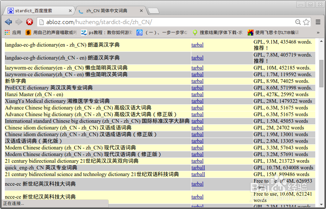Download Hanzi Master tarbal
This screenshot has width=326, height=209.
197,94
